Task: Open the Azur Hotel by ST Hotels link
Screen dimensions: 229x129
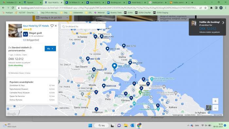Action: [36, 26]
